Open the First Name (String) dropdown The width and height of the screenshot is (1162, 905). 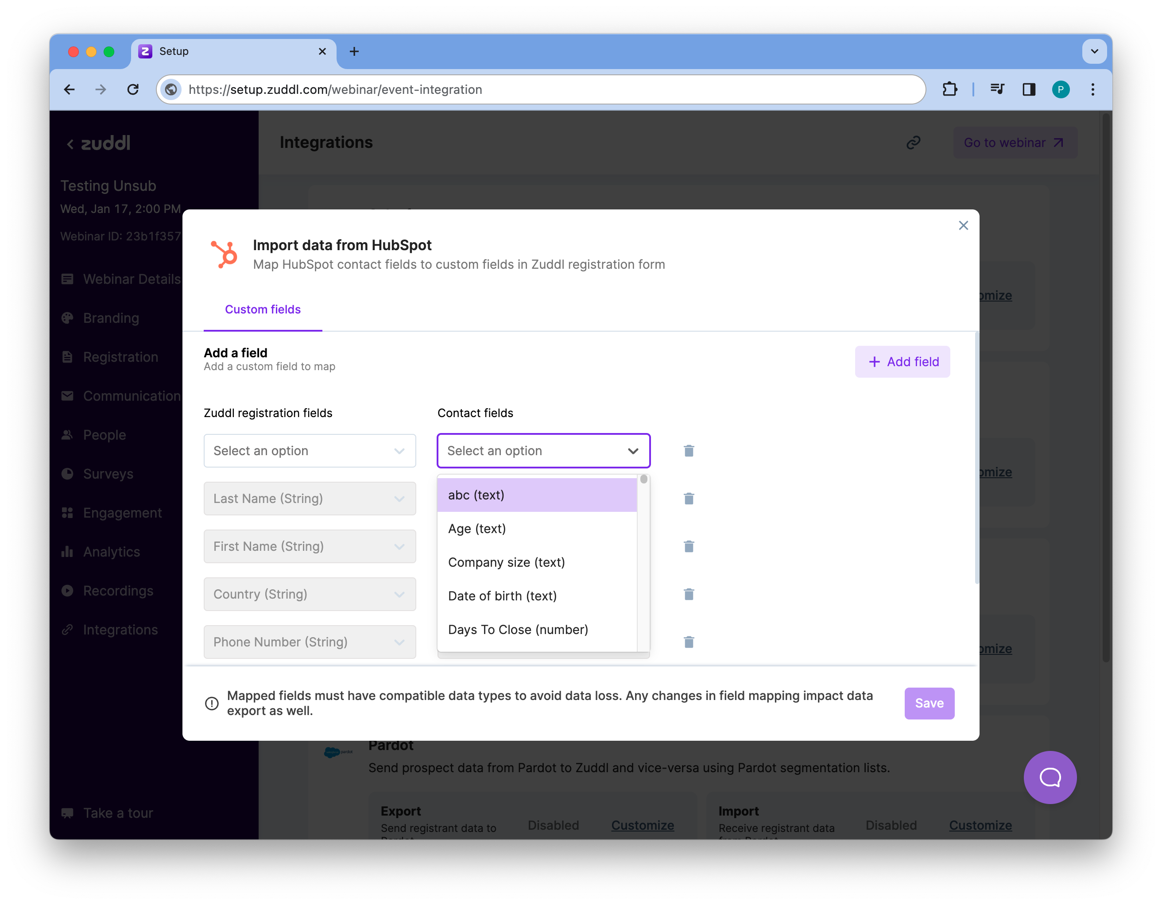click(x=310, y=546)
